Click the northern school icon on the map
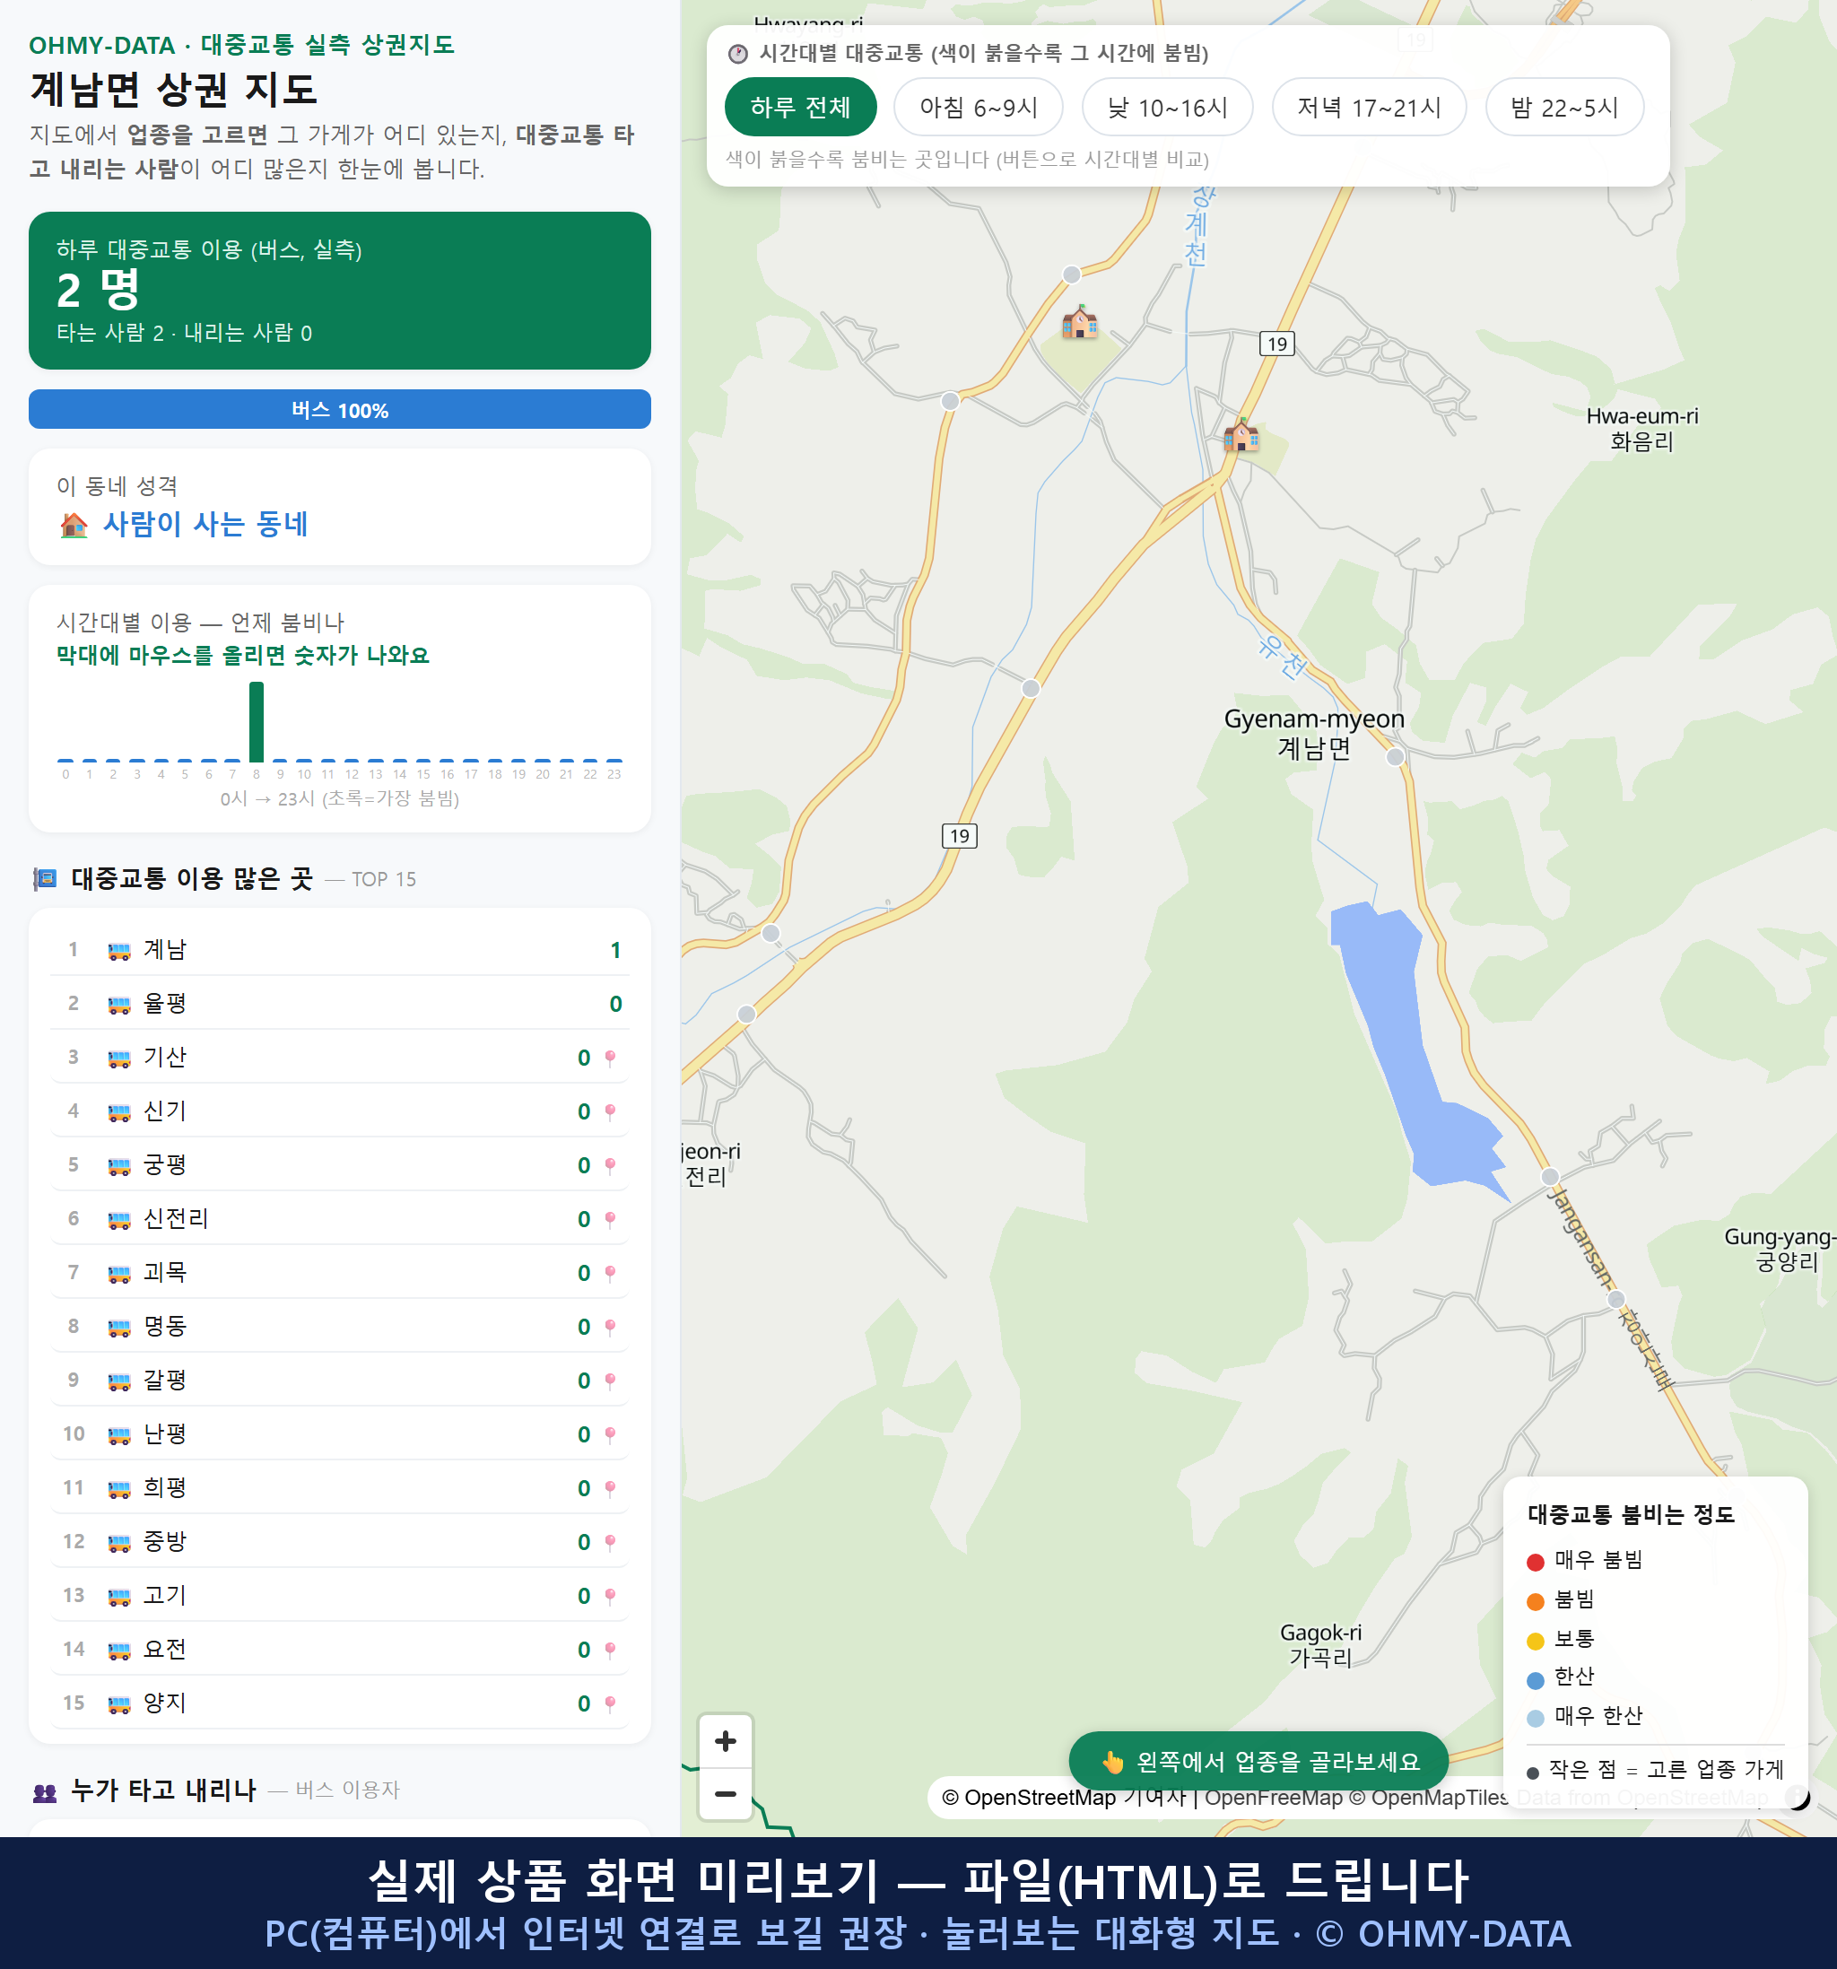The width and height of the screenshot is (1837, 1969). coord(1079,322)
